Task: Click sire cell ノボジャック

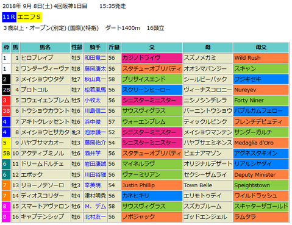Action: click(152, 217)
